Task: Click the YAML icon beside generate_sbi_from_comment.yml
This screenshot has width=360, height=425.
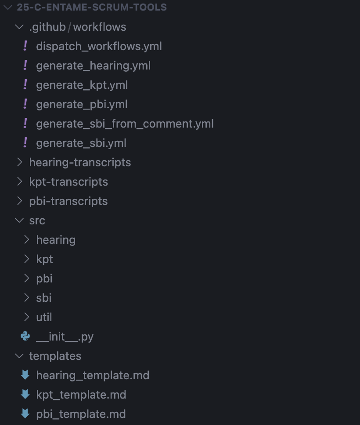Action: 25,123
